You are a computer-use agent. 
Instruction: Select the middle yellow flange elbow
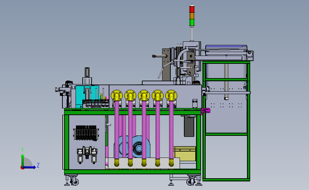pos(144,96)
